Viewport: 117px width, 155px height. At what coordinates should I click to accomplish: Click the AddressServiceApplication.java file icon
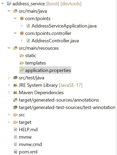tap(28, 26)
